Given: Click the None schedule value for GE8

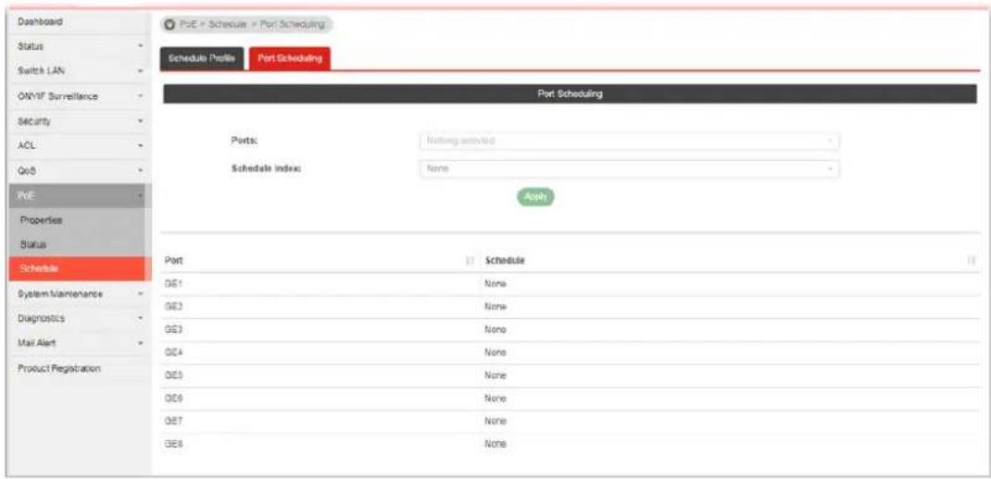Looking at the screenshot, I should click(495, 444).
